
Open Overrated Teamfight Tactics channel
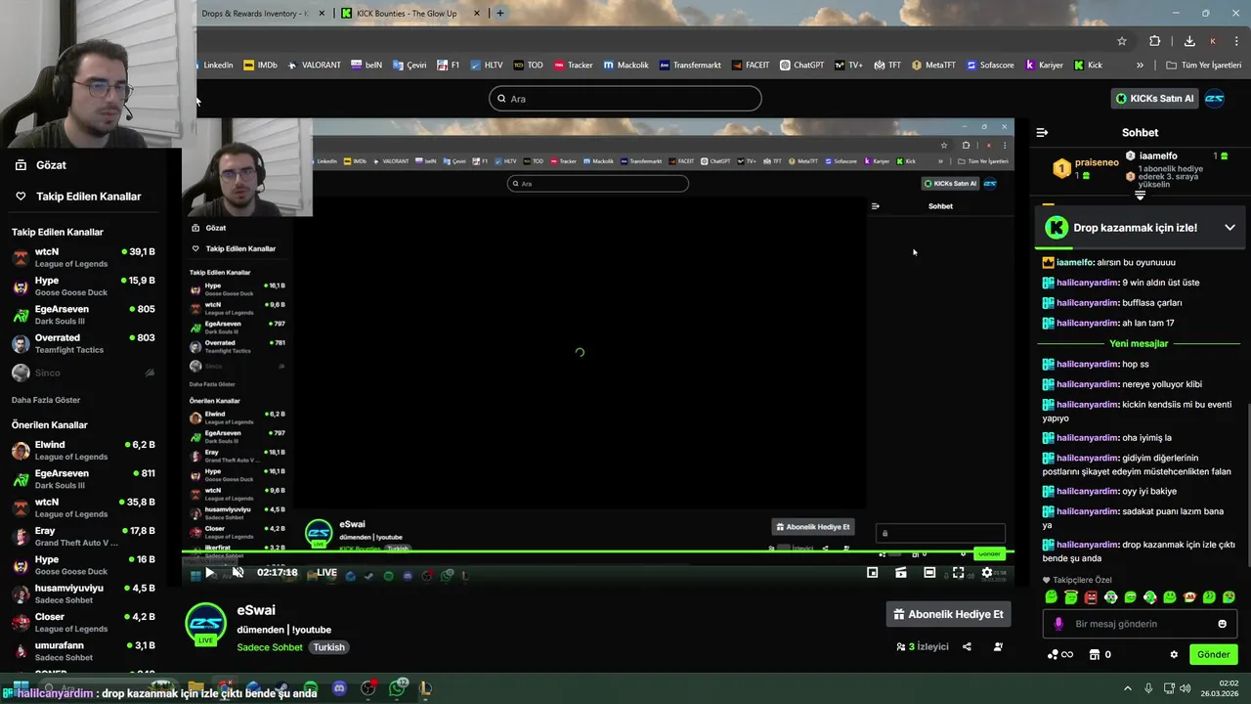pos(83,343)
